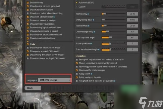Toggle Show inserter arrows when selected
163x109 pixels.
28,35
